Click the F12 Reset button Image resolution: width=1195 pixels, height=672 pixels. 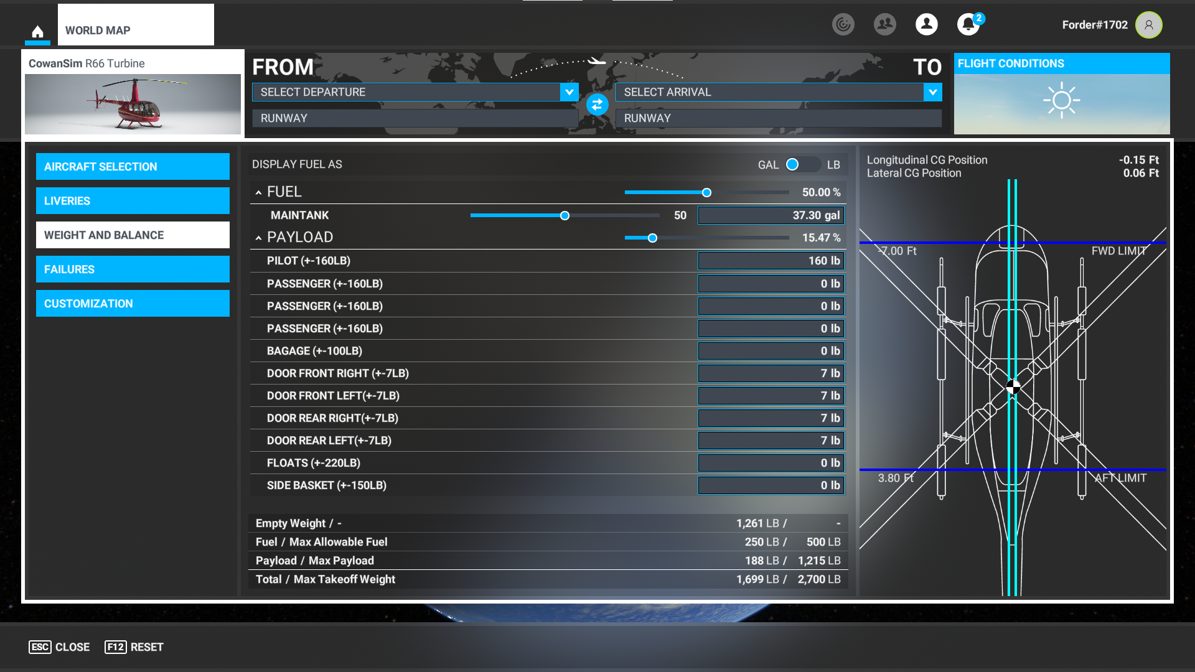[134, 647]
